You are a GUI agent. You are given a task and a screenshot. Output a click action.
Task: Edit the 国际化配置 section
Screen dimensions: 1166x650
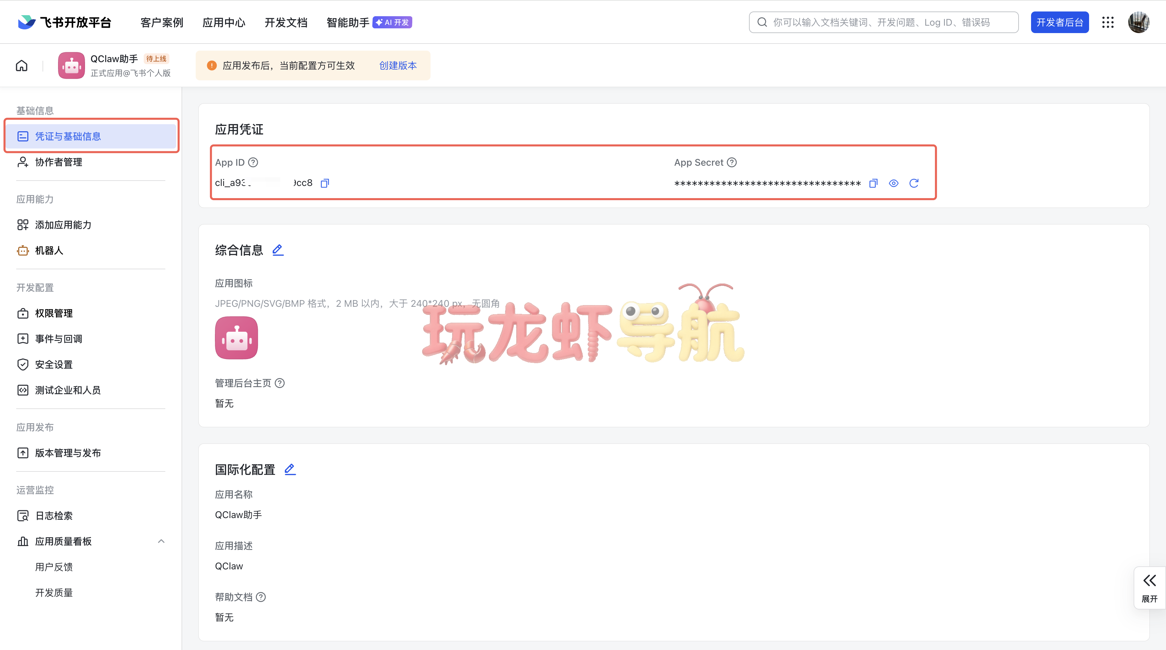point(290,469)
